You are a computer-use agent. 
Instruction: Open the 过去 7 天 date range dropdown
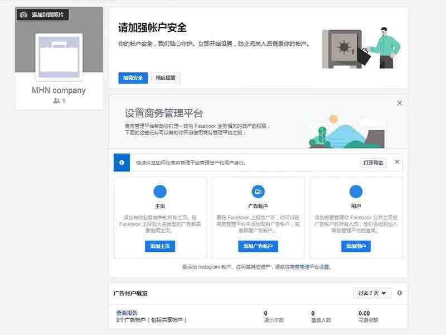pos(372,293)
